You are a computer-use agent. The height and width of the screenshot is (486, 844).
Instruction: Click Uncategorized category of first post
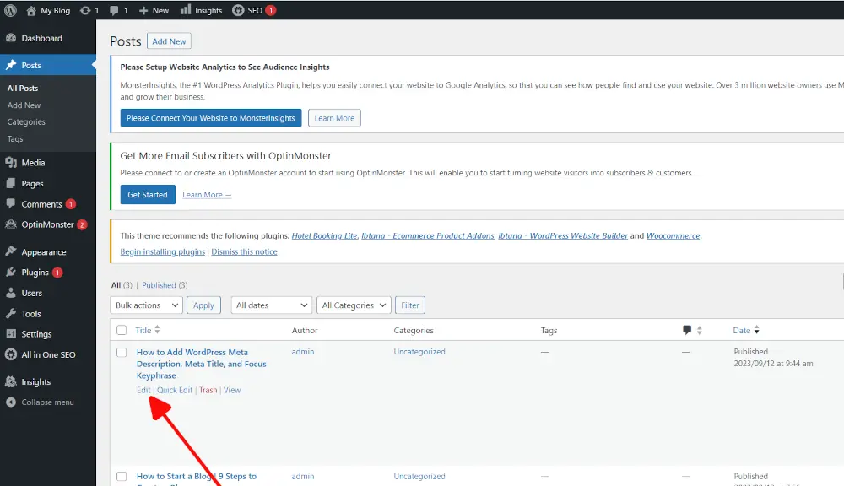click(419, 352)
